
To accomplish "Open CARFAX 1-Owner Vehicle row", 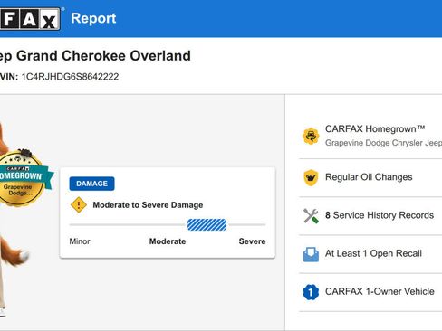I will (x=370, y=292).
